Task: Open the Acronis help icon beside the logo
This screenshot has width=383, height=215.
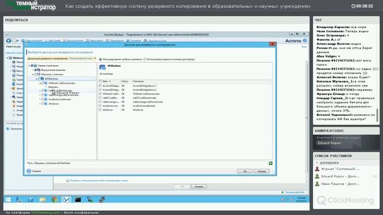Action: 305,41
